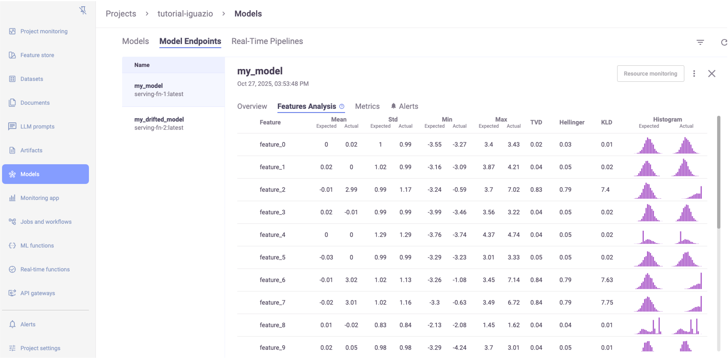
Task: Click the API gateways icon
Action: (12, 293)
